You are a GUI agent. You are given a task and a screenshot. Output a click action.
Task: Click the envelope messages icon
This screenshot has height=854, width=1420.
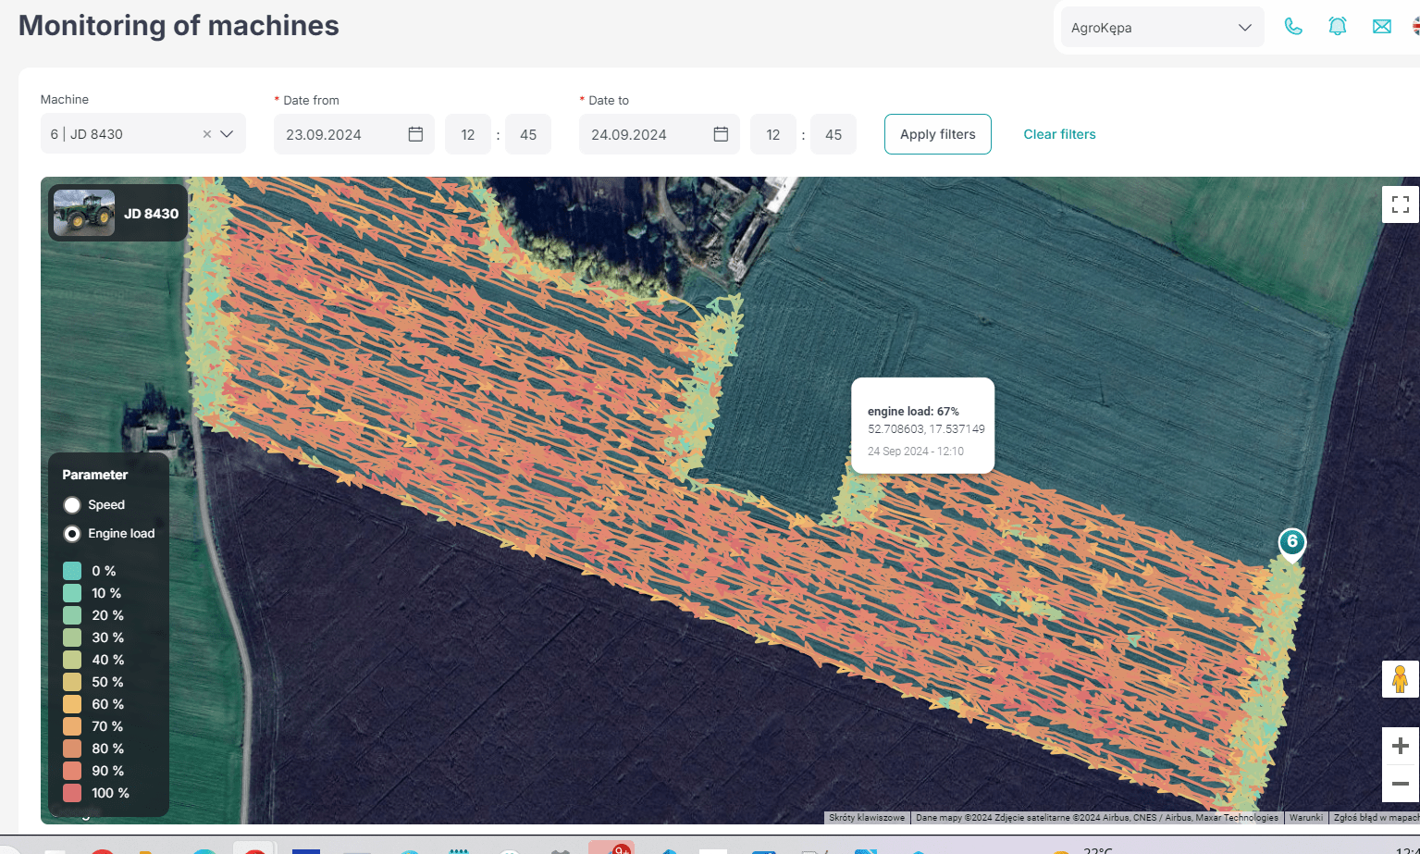[x=1381, y=26]
